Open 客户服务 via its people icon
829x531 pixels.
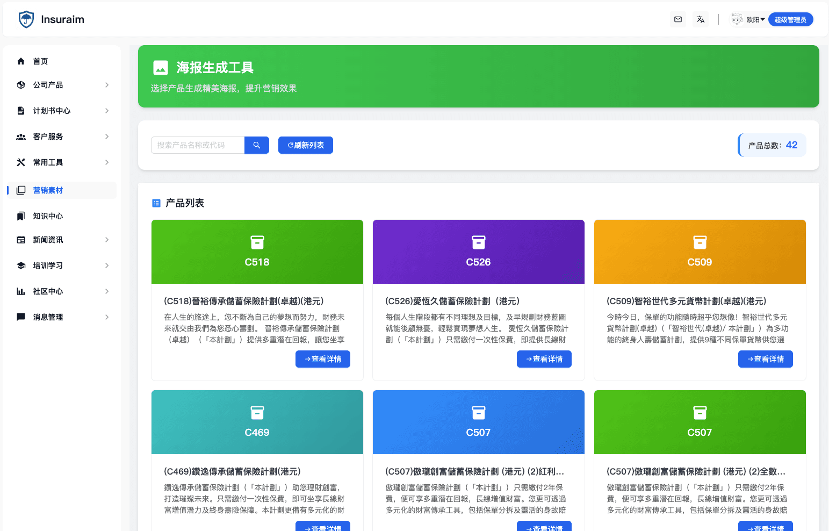pyautogui.click(x=20, y=136)
